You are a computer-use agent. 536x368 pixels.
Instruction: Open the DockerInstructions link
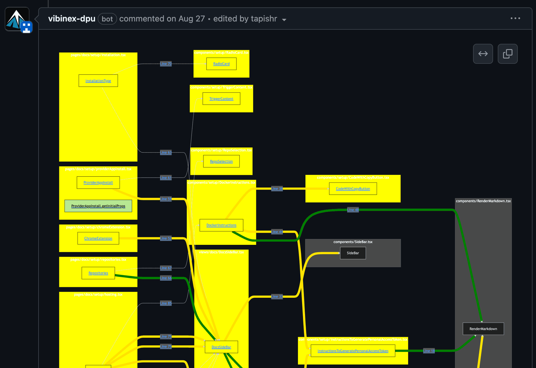click(221, 225)
